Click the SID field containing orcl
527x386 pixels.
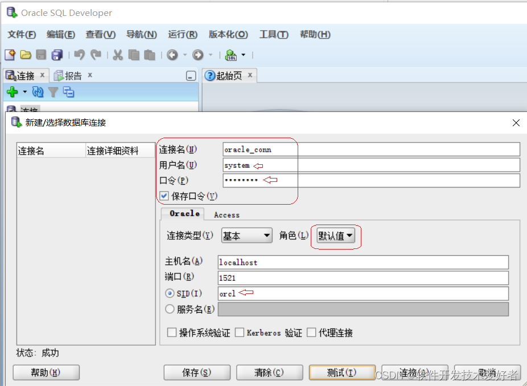pyautogui.click(x=363, y=293)
